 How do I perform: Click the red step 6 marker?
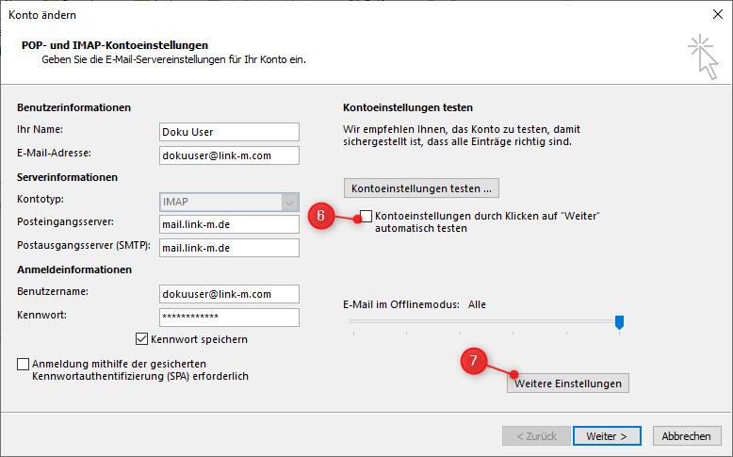point(321,216)
